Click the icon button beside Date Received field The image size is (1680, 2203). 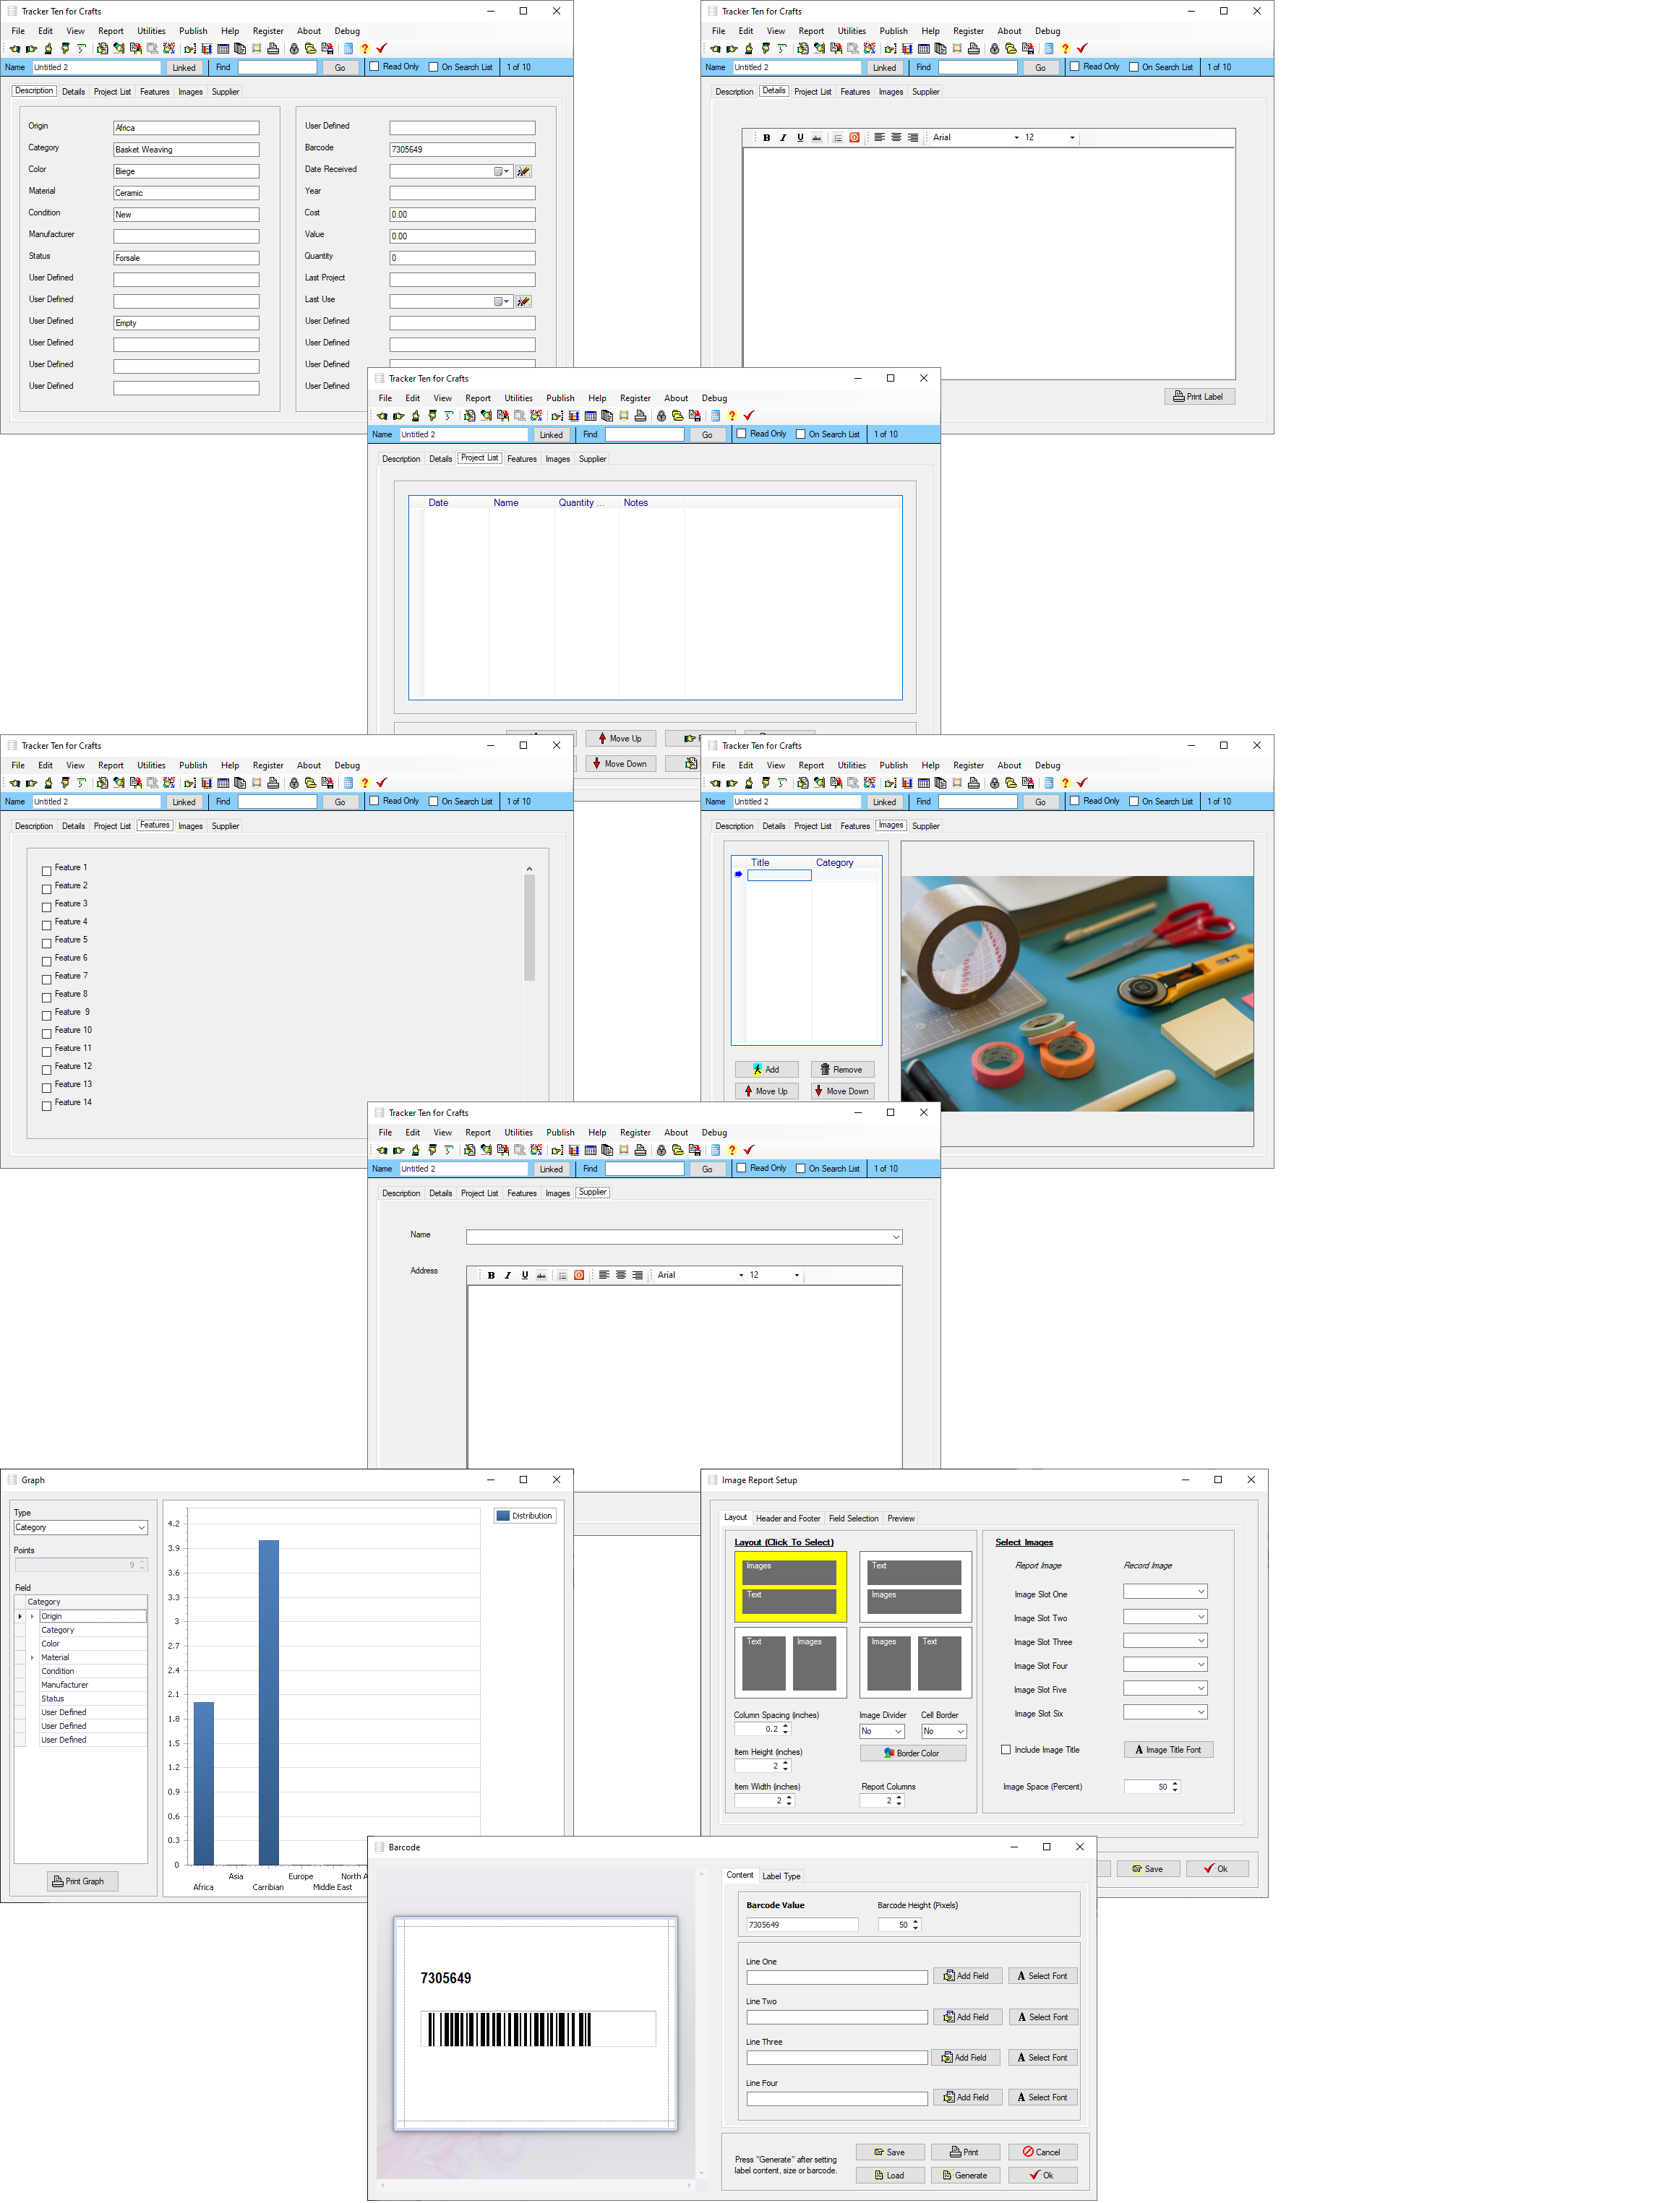click(523, 172)
